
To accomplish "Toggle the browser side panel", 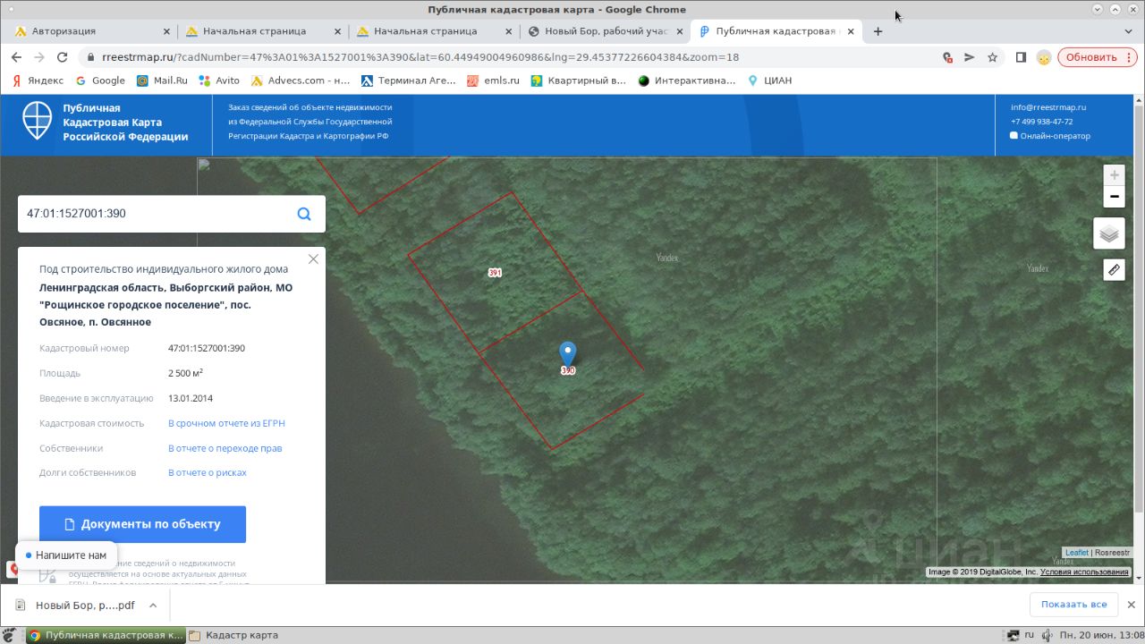I will tap(1020, 57).
